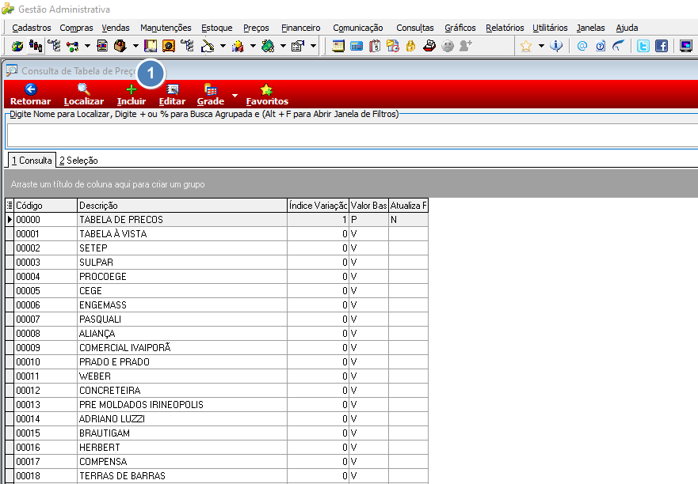Screen dimensions: 698x484
Task: Switch to the 2 Seleção tab
Action: (78, 161)
